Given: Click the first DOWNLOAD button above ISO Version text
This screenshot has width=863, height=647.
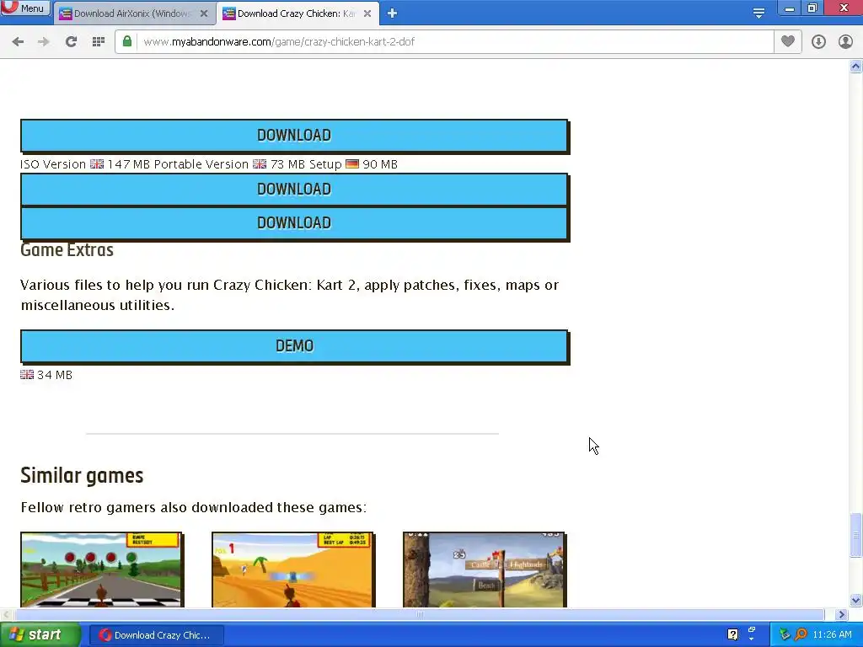Looking at the screenshot, I should click(294, 136).
